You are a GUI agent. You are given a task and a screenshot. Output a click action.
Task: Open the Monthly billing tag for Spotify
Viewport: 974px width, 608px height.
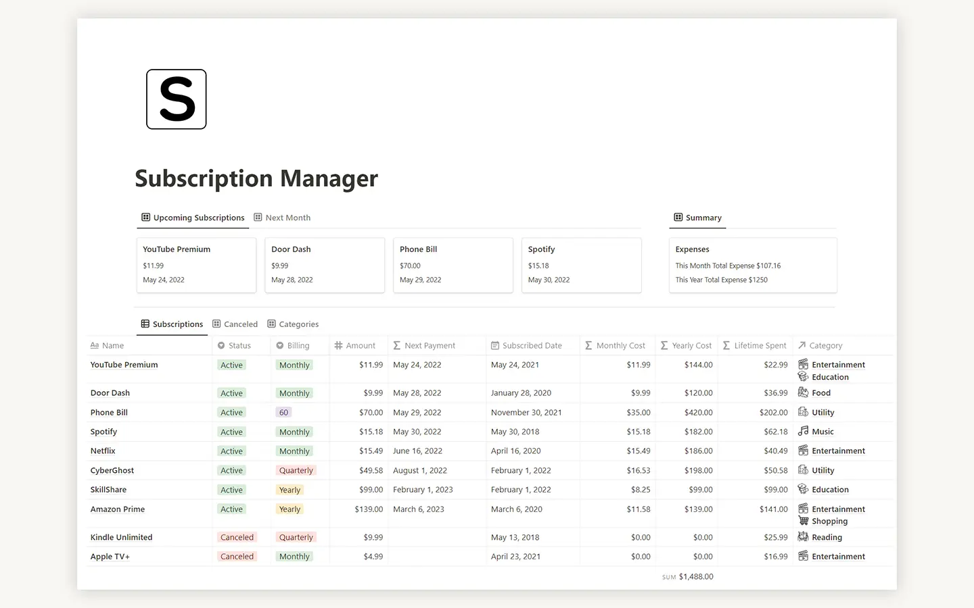click(294, 432)
